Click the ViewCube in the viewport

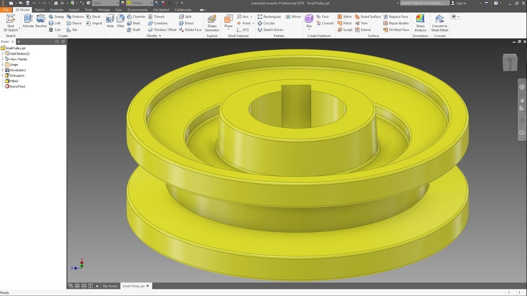pyautogui.click(x=509, y=62)
